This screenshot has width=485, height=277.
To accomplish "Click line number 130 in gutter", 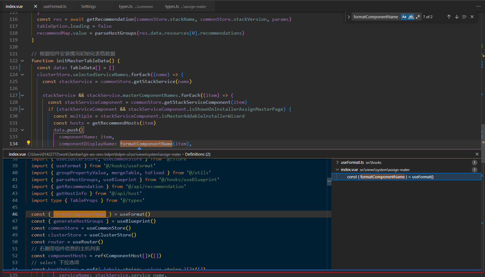I will click(x=14, y=116).
